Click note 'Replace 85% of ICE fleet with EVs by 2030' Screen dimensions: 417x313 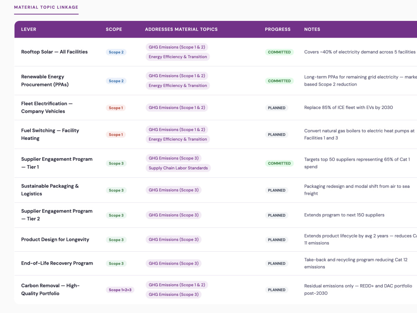click(x=348, y=108)
